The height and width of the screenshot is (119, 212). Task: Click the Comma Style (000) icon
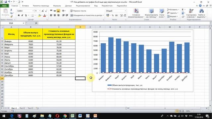(x=116, y=16)
